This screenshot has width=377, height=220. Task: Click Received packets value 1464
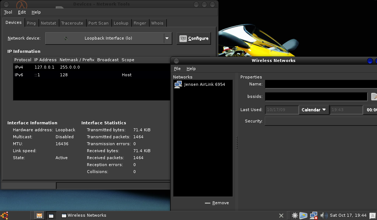point(138,158)
